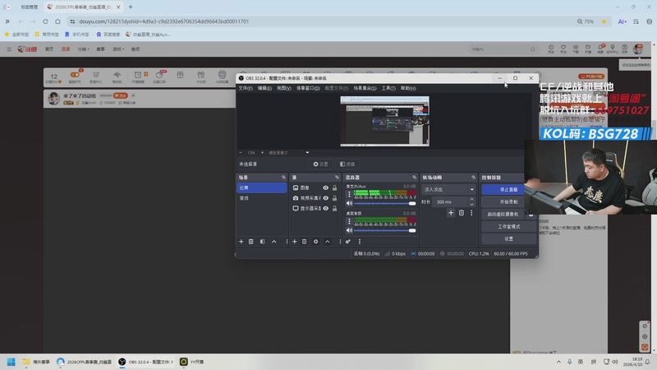Pop out the Scenes dock
657x370 pixels.
pos(283,178)
